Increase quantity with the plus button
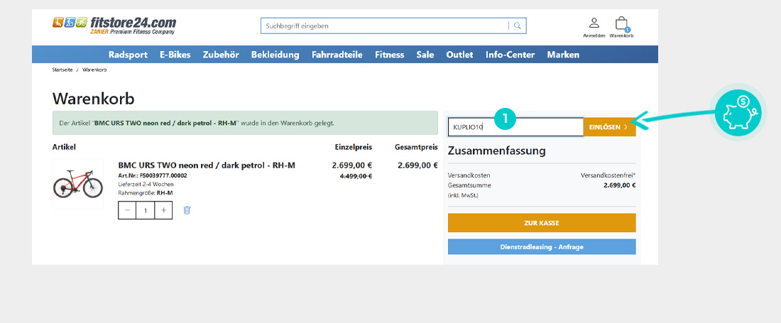Screen dimensions: 781x323 coord(163,210)
